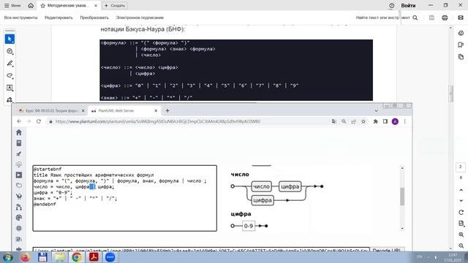This screenshot has height=263, width=468.
Task: Click the save to cloud icon in Acrobat
Action: 431,18
